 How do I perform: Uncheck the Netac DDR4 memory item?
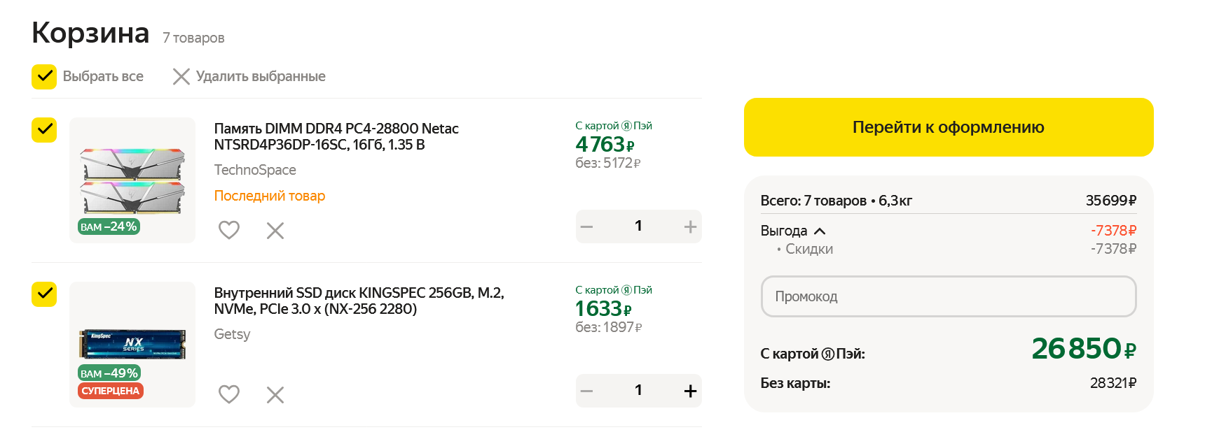[x=44, y=130]
